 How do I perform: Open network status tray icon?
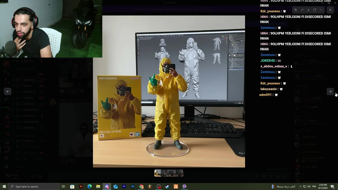[x=304, y=187]
